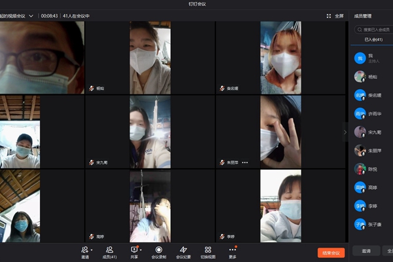Click 李婷 name in member list
Viewport: 393px width, 262px height.
[x=373, y=206]
